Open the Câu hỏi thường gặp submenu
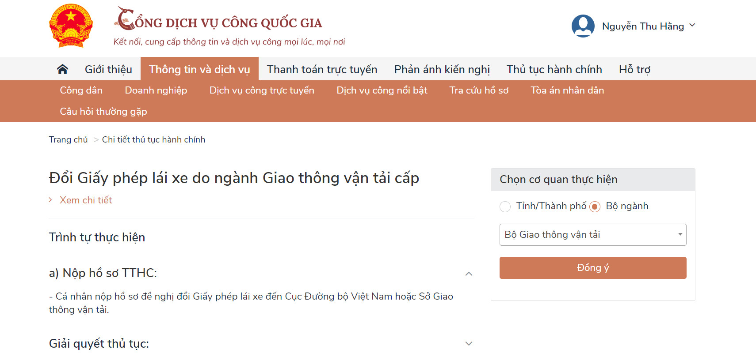 103,112
